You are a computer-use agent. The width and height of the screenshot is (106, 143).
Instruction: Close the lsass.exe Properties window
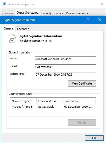click(x=102, y=4)
